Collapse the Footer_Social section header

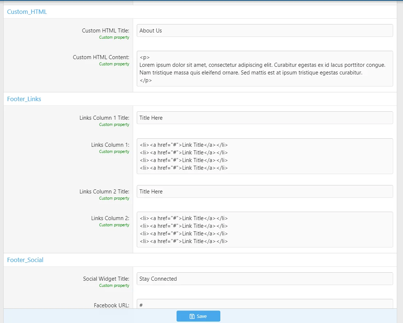[x=25, y=260]
